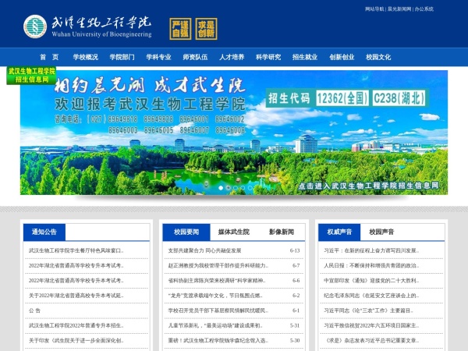
Task: Select the second carousel dot
Action: (228, 188)
